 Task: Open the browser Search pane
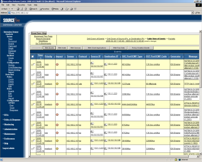tap(33, 9)
